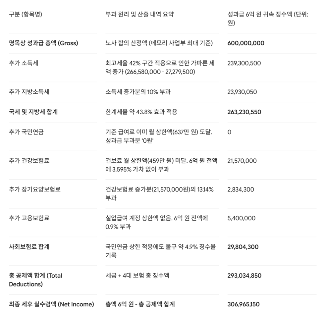The width and height of the screenshot is (323, 315).
Task: Select the '명목상 성과급 총액 (Gross)' row label
Action: coord(43,43)
